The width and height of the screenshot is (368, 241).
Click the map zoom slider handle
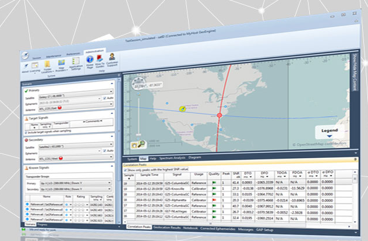coord(139,135)
